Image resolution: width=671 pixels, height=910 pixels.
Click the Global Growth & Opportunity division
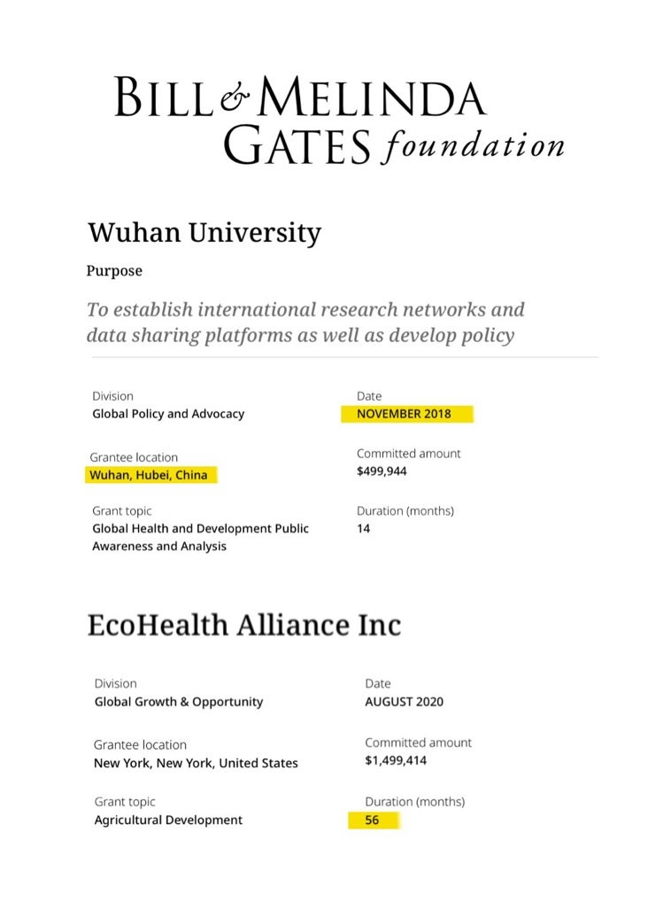coord(179,702)
